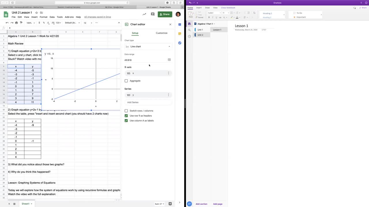Open the File menu in Sheets
The image size is (369, 207).
tap(14, 17)
